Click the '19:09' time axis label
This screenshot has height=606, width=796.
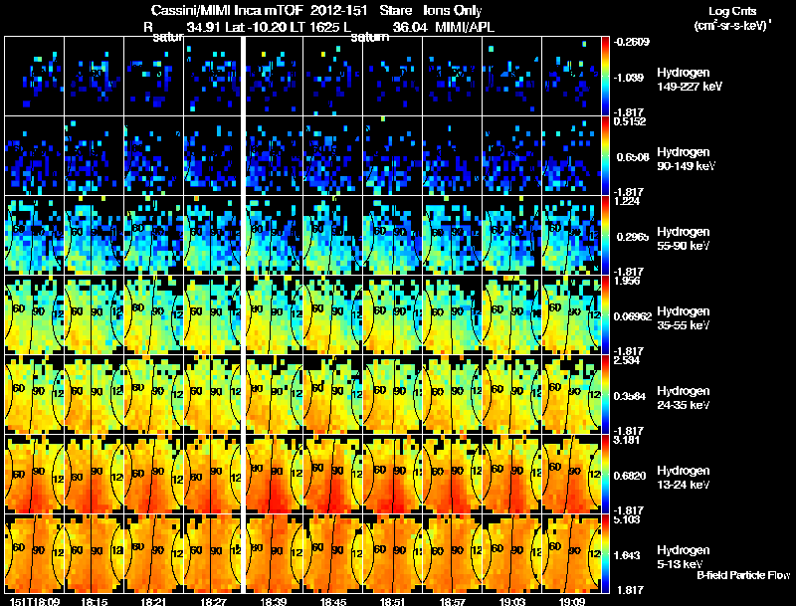571,601
